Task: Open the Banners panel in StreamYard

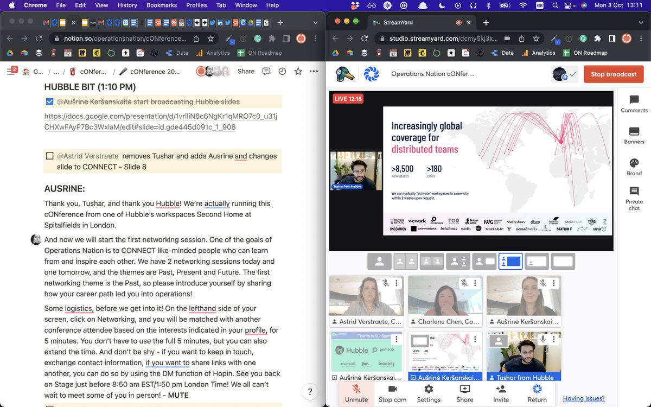Action: click(x=634, y=136)
